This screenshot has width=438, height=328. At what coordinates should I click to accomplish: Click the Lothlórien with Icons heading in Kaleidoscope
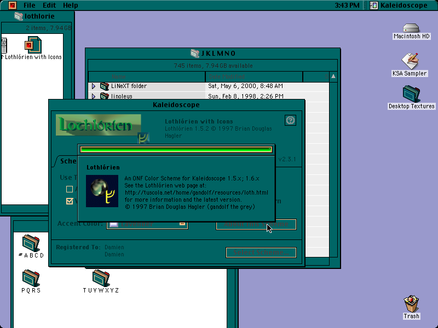click(199, 121)
